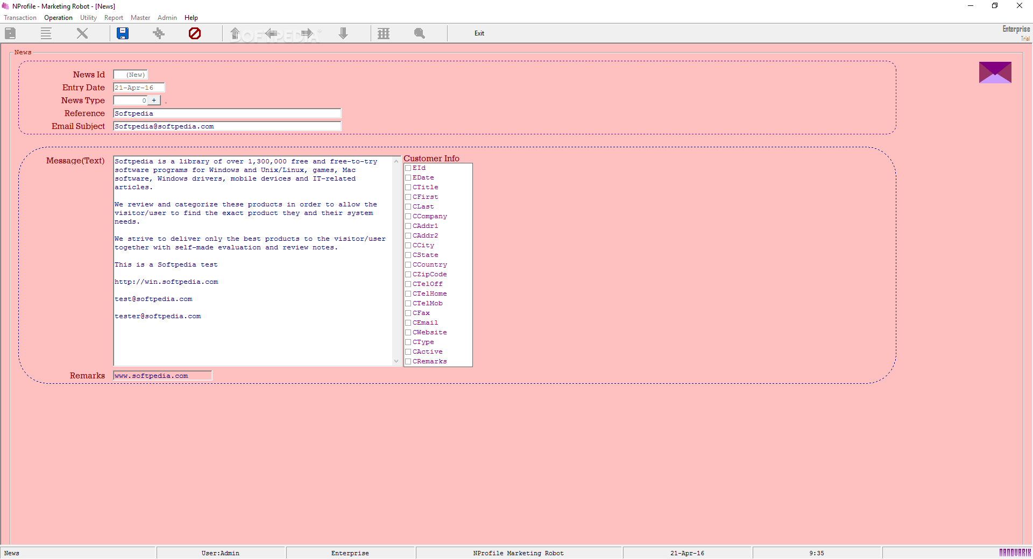Click the 21-Apr-16 status bar date
The height and width of the screenshot is (559, 1033).
point(687,553)
